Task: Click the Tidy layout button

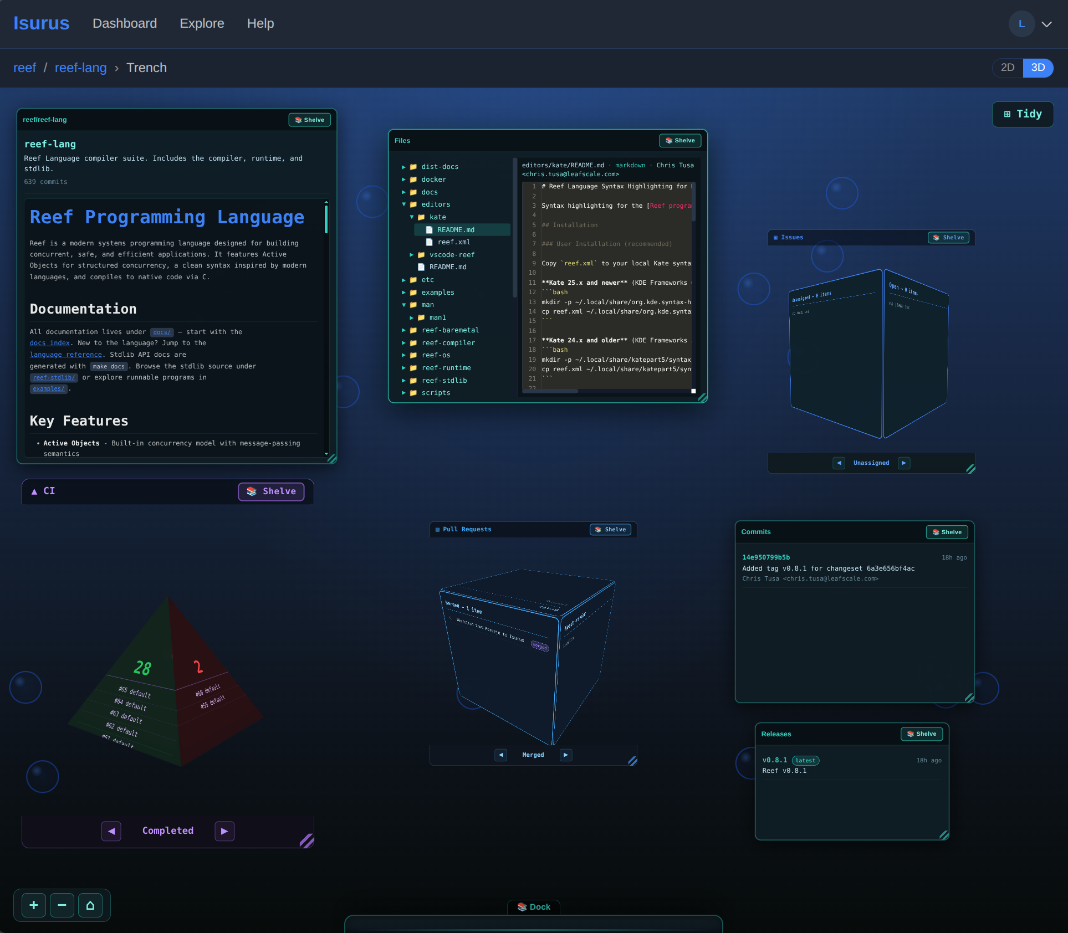Action: pyautogui.click(x=1023, y=114)
